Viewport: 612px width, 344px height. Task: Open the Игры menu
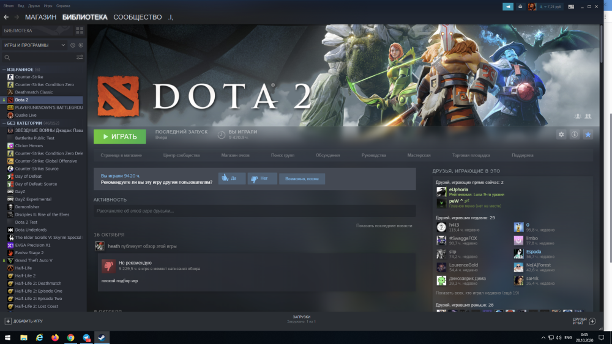(48, 6)
